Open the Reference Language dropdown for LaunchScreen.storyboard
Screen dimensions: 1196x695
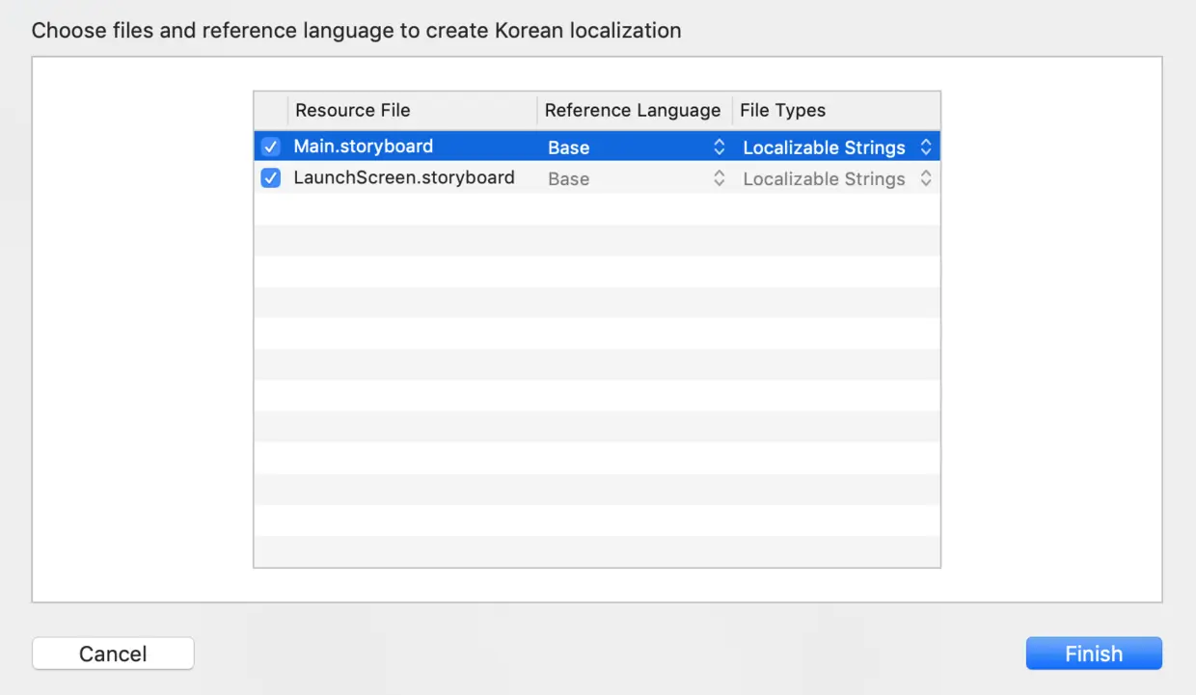tap(719, 177)
